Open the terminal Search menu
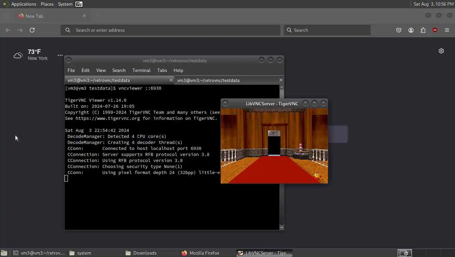 click(x=119, y=70)
